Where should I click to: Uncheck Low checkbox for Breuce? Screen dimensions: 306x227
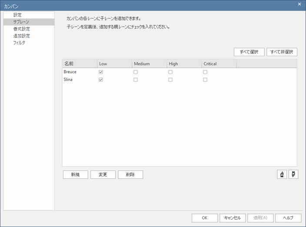pyautogui.click(x=101, y=72)
